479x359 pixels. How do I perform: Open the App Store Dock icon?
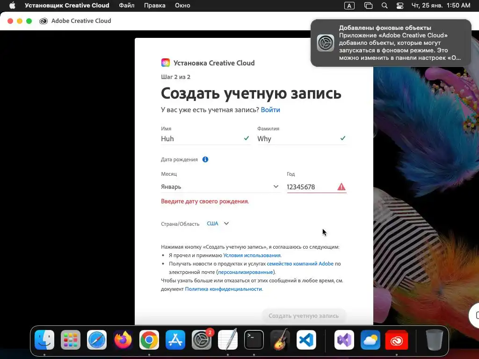pyautogui.click(x=175, y=340)
